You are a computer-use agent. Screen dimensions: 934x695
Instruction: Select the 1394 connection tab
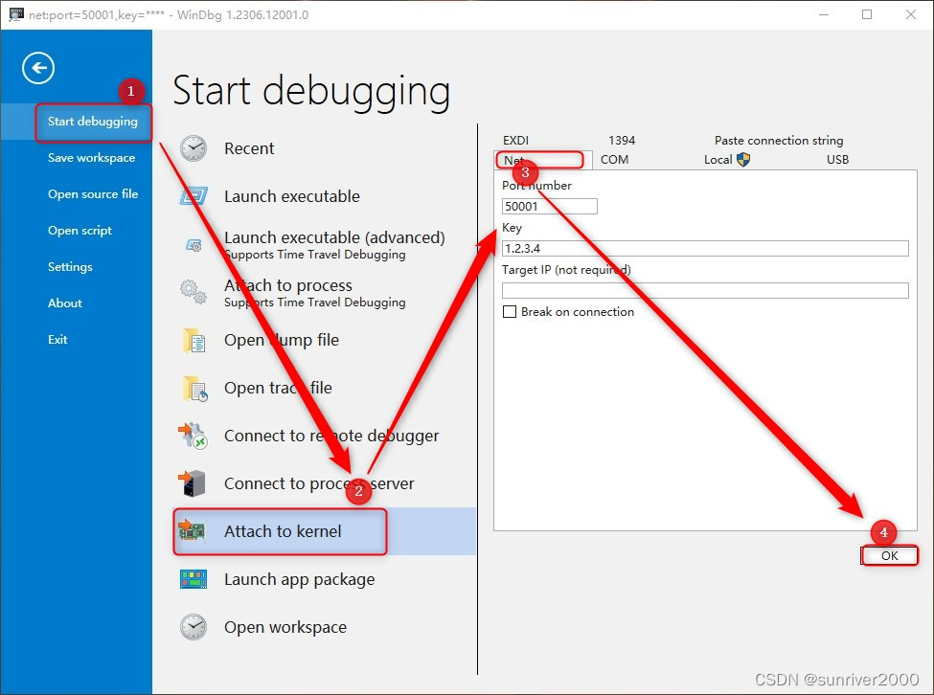click(622, 140)
